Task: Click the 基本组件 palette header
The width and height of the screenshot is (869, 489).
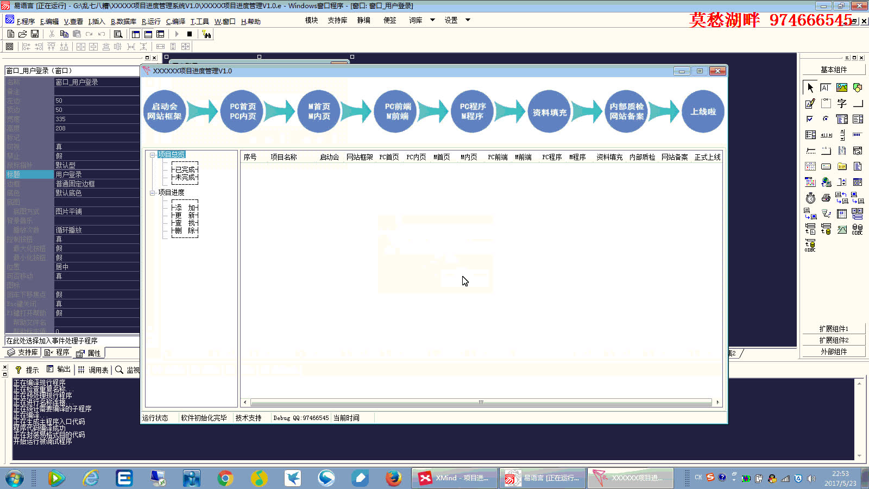Action: (834, 70)
